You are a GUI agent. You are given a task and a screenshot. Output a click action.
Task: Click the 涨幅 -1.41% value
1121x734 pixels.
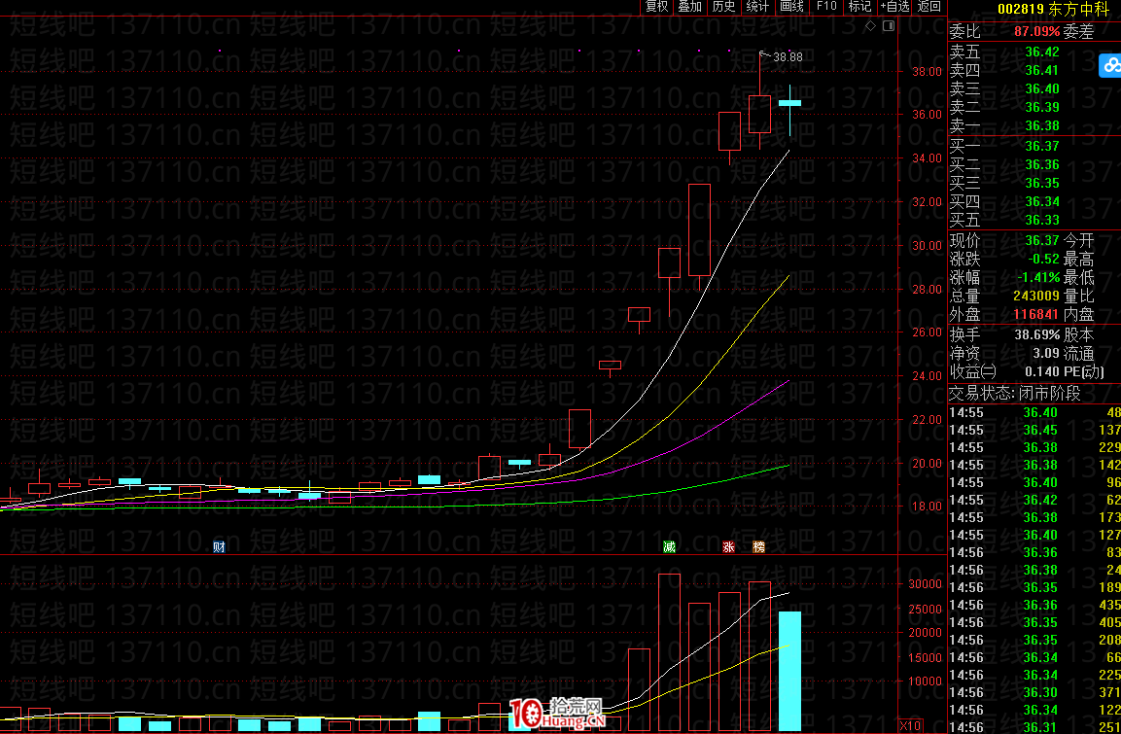click(1037, 278)
